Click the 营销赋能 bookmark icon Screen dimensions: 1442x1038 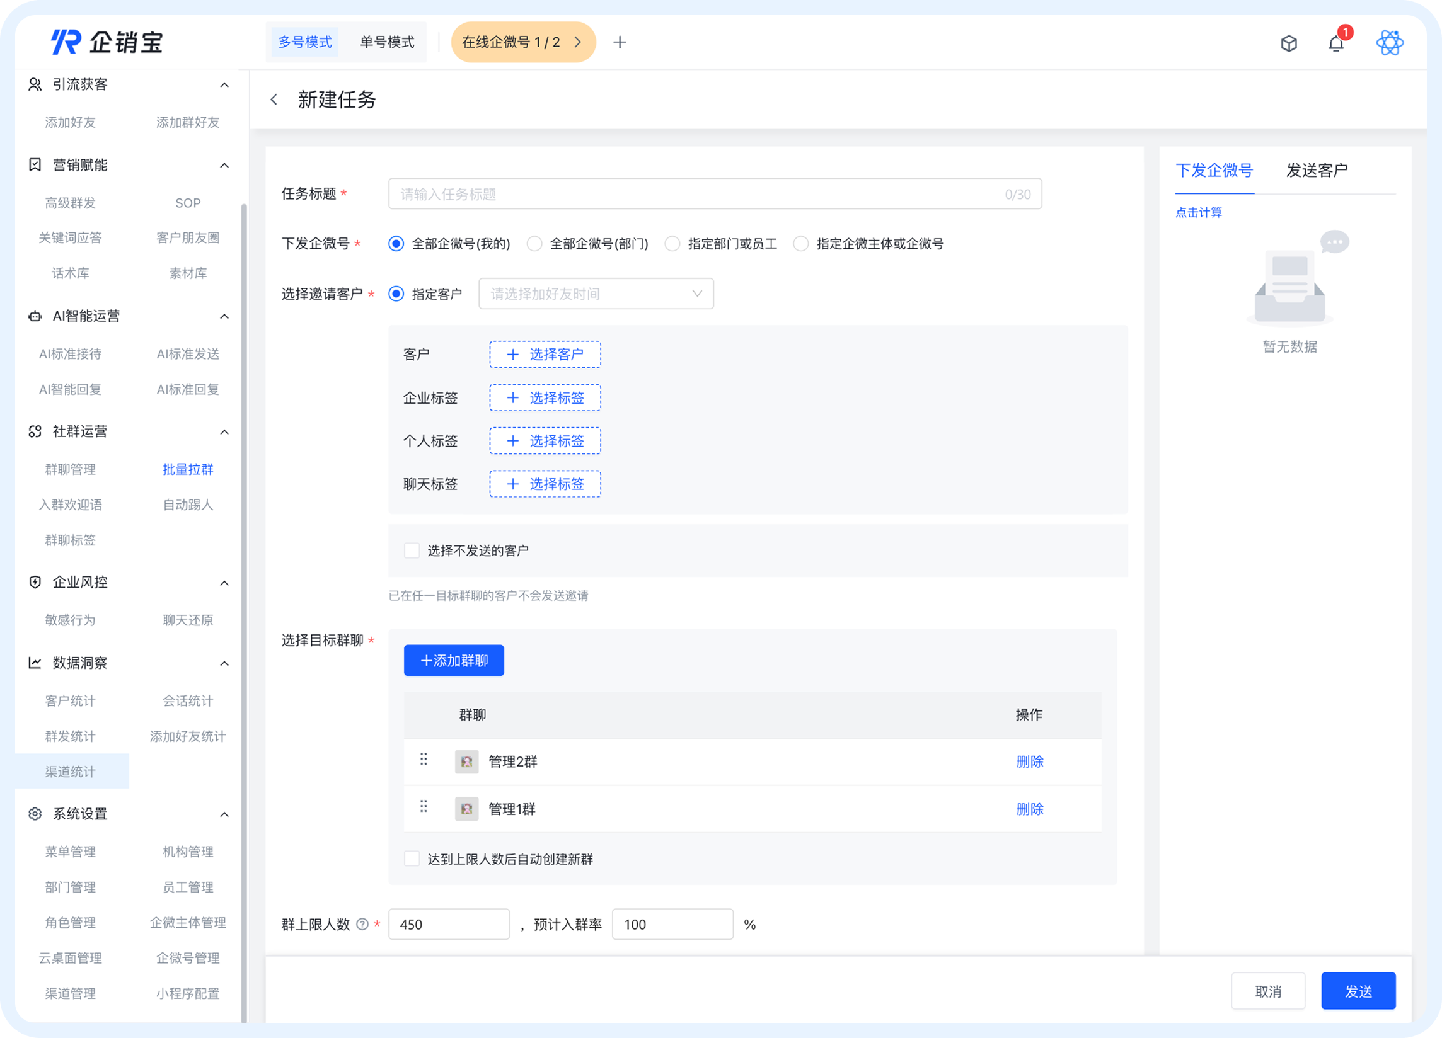click(35, 165)
